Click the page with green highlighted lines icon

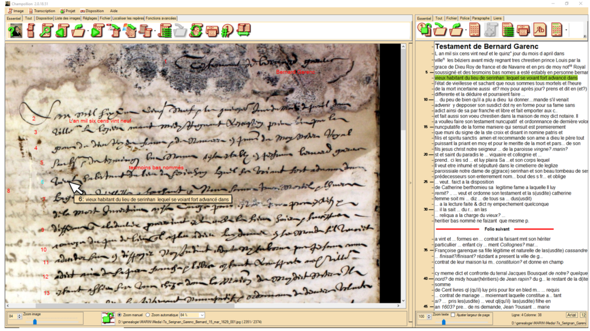coord(556,29)
